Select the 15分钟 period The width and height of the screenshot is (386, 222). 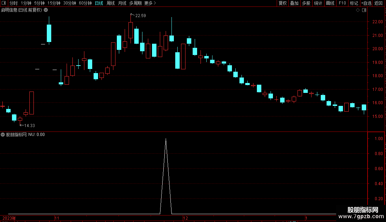coord(54,3)
